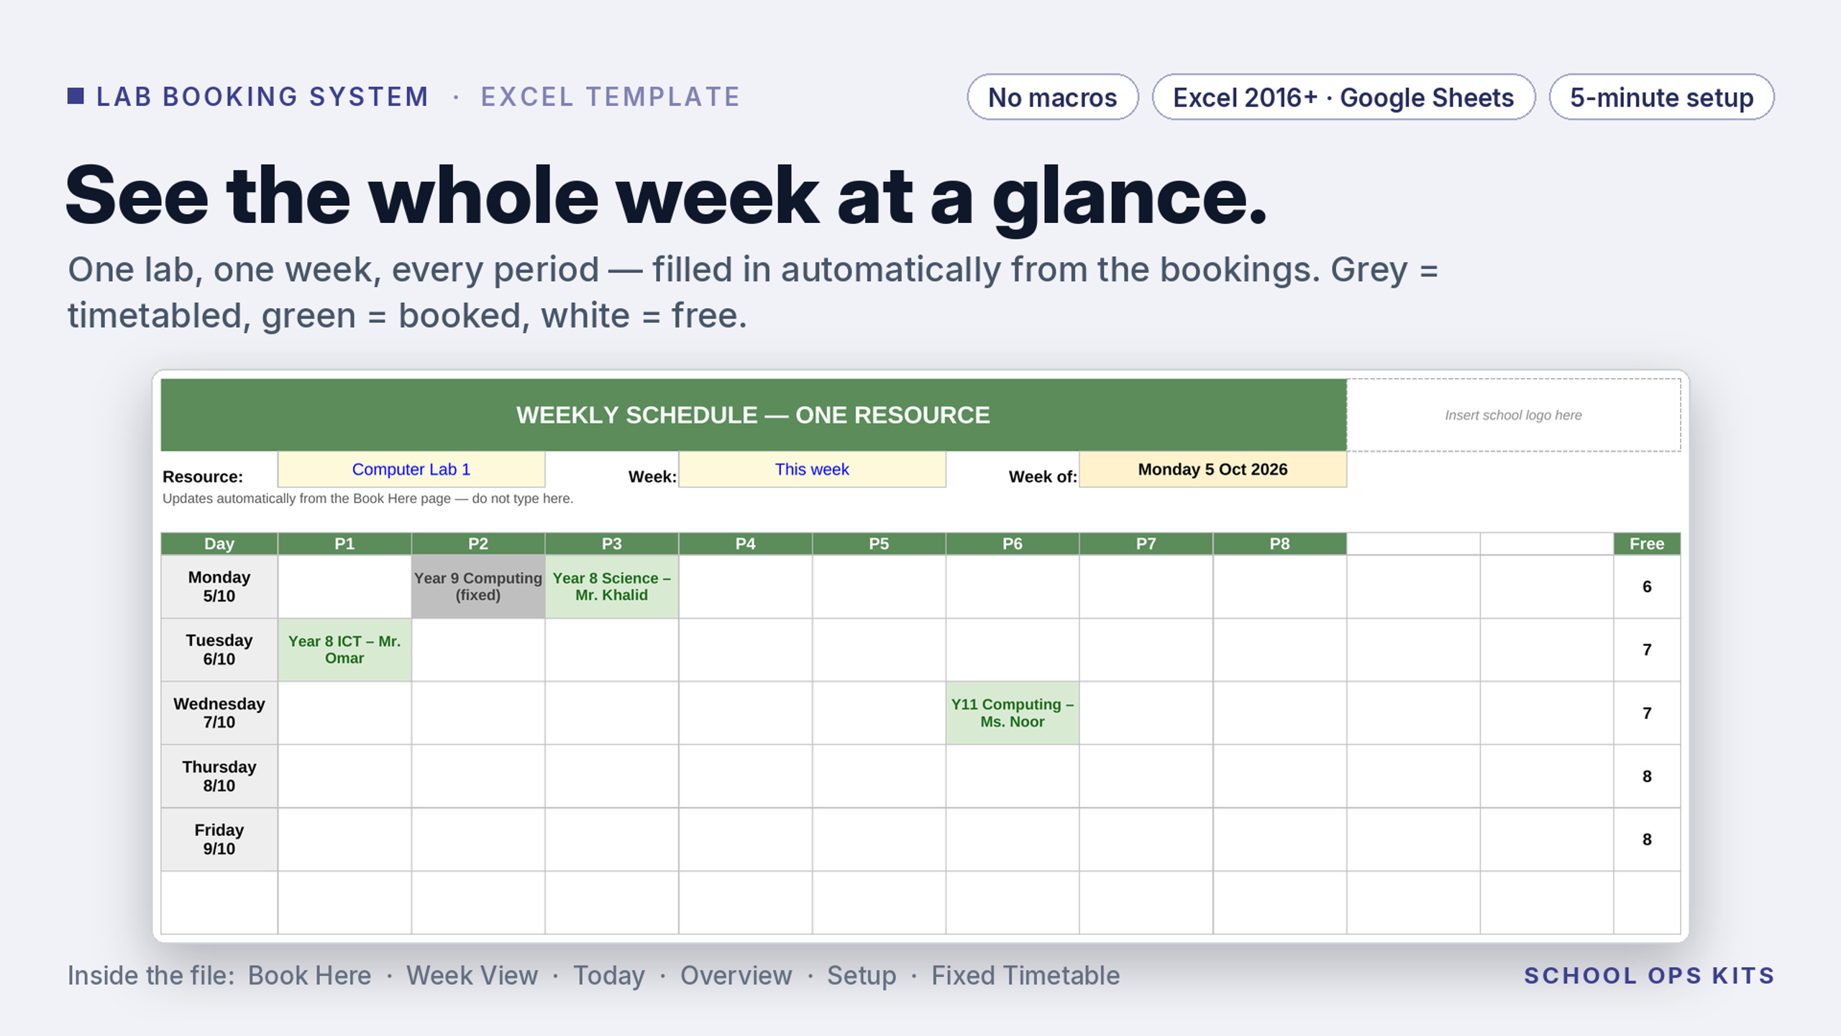
Task: Open the Resource dropdown showing Computer Lab 1
Action: click(x=411, y=470)
